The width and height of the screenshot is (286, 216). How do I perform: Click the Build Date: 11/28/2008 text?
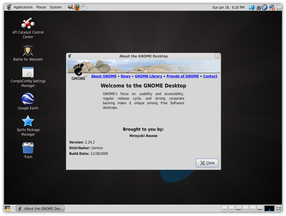click(88, 153)
